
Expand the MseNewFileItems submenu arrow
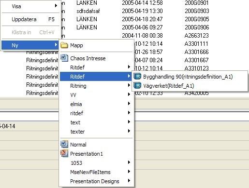click(x=129, y=172)
